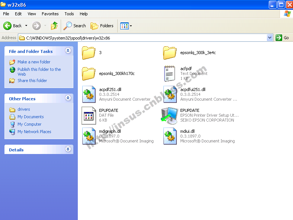
Task: Click the epsonlq_300k_3e4c folder name text
Action: pyautogui.click(x=198, y=53)
